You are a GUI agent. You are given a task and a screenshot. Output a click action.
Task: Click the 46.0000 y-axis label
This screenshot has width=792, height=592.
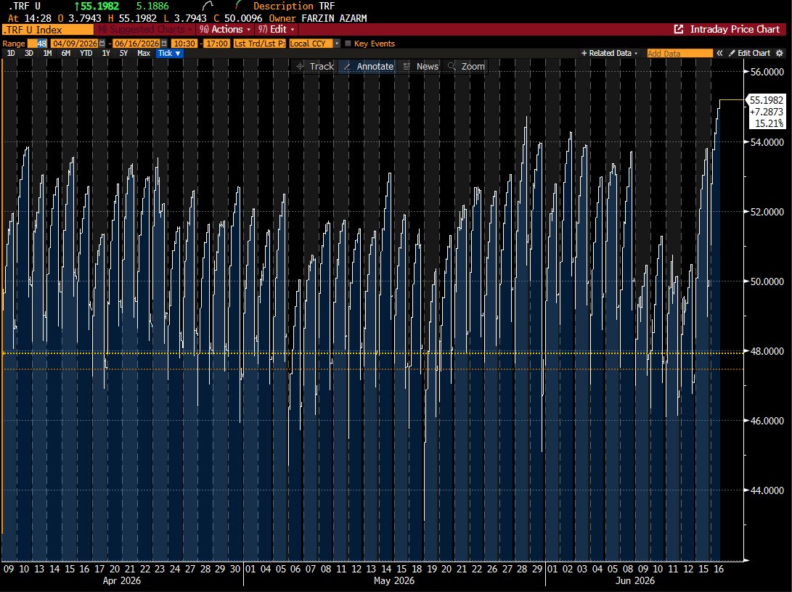point(767,420)
